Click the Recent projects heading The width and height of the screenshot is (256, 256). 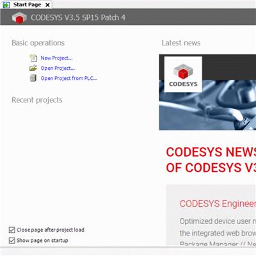(37, 100)
